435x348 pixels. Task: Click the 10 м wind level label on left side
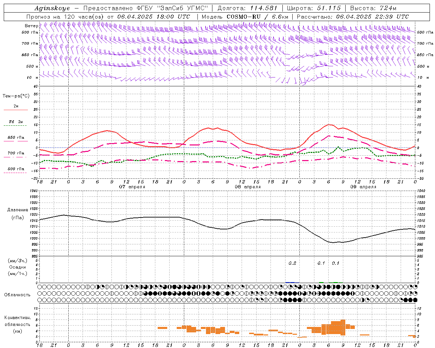point(33,77)
